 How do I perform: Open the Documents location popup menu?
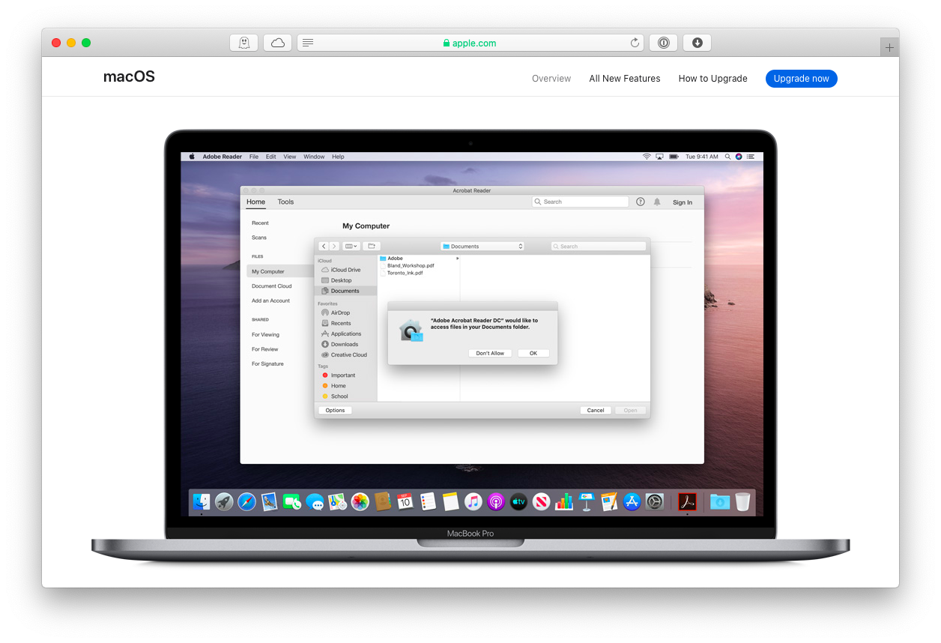(x=482, y=246)
